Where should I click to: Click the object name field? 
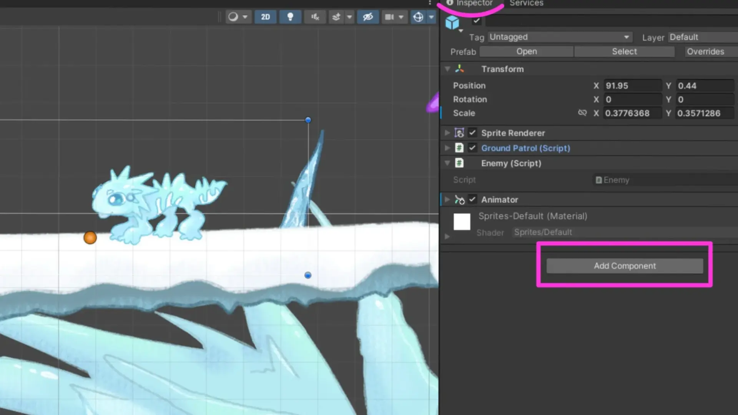point(612,21)
